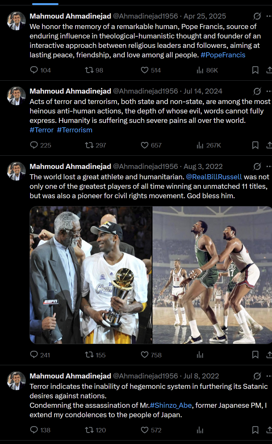Screen dimensions: 272x444
Task: Repost the Shinzo Abe condolence tweet
Action: coord(90,430)
